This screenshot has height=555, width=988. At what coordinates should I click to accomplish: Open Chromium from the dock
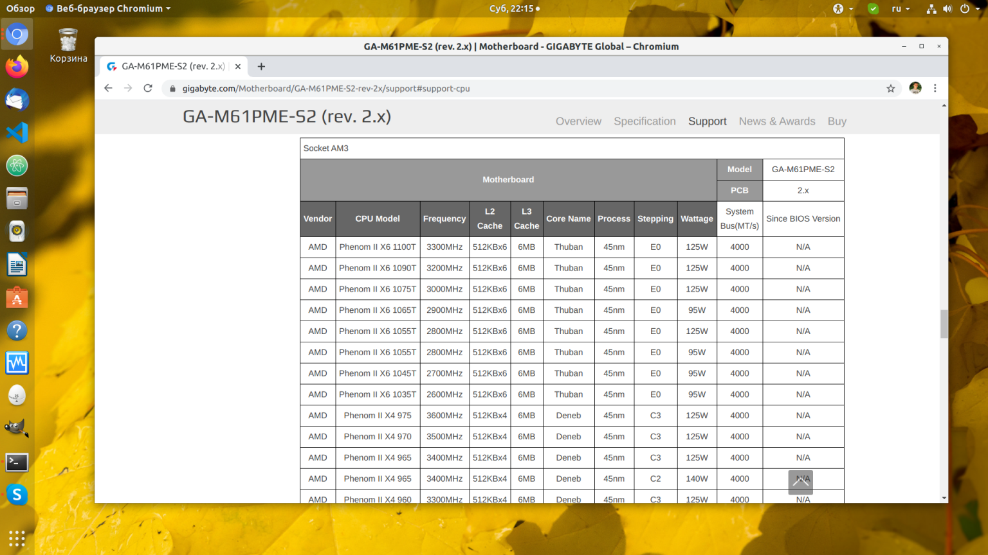(x=17, y=35)
